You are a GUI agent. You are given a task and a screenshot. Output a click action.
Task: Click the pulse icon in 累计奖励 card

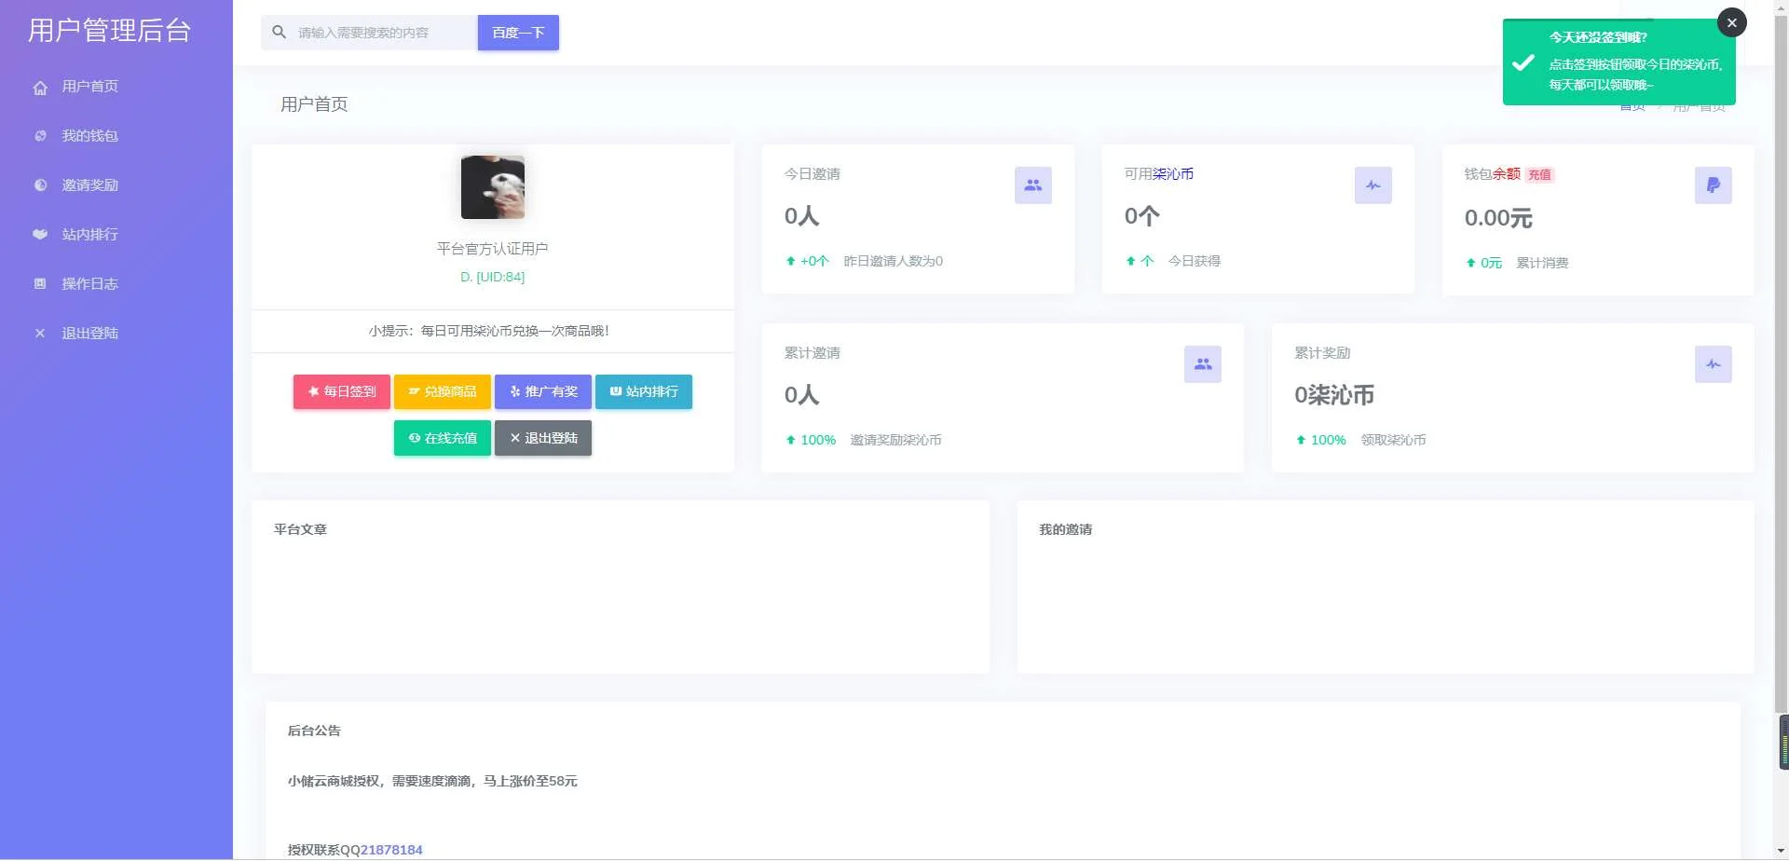1713,364
